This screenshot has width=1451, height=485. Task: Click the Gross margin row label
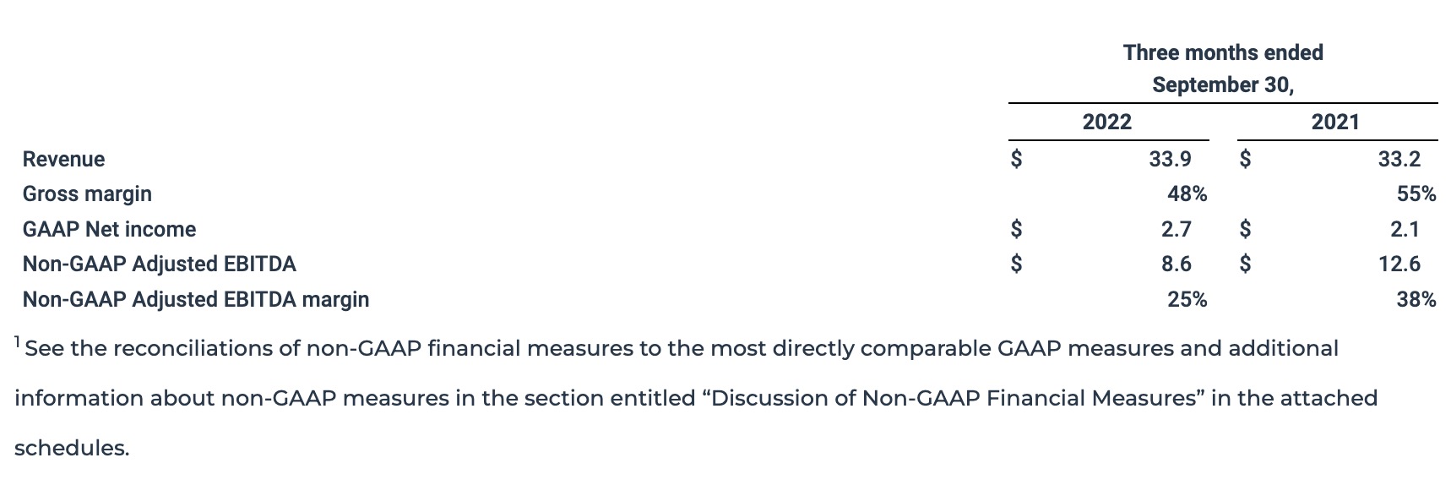[87, 193]
